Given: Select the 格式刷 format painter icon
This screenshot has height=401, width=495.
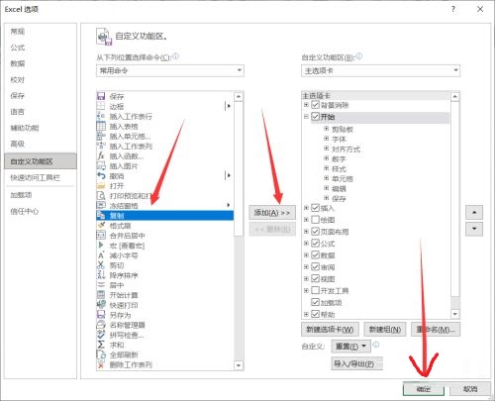Looking at the screenshot, I should [x=101, y=226].
